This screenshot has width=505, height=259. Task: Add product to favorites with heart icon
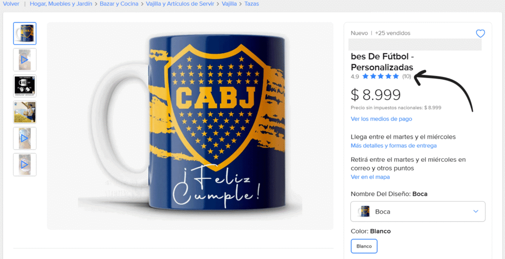pos(480,34)
